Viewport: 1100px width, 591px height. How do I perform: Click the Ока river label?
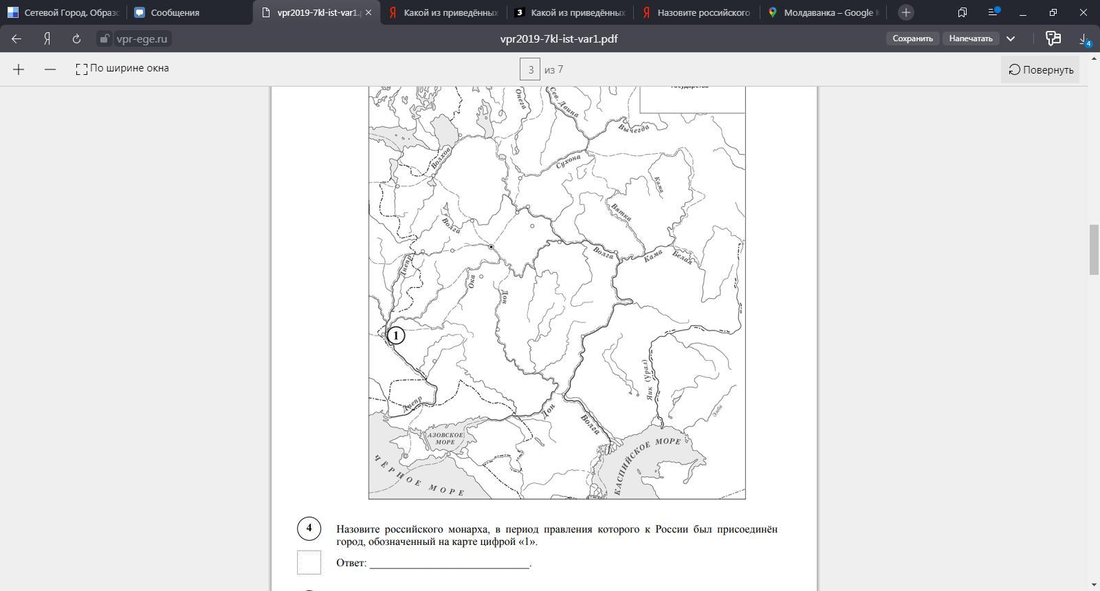(x=472, y=281)
